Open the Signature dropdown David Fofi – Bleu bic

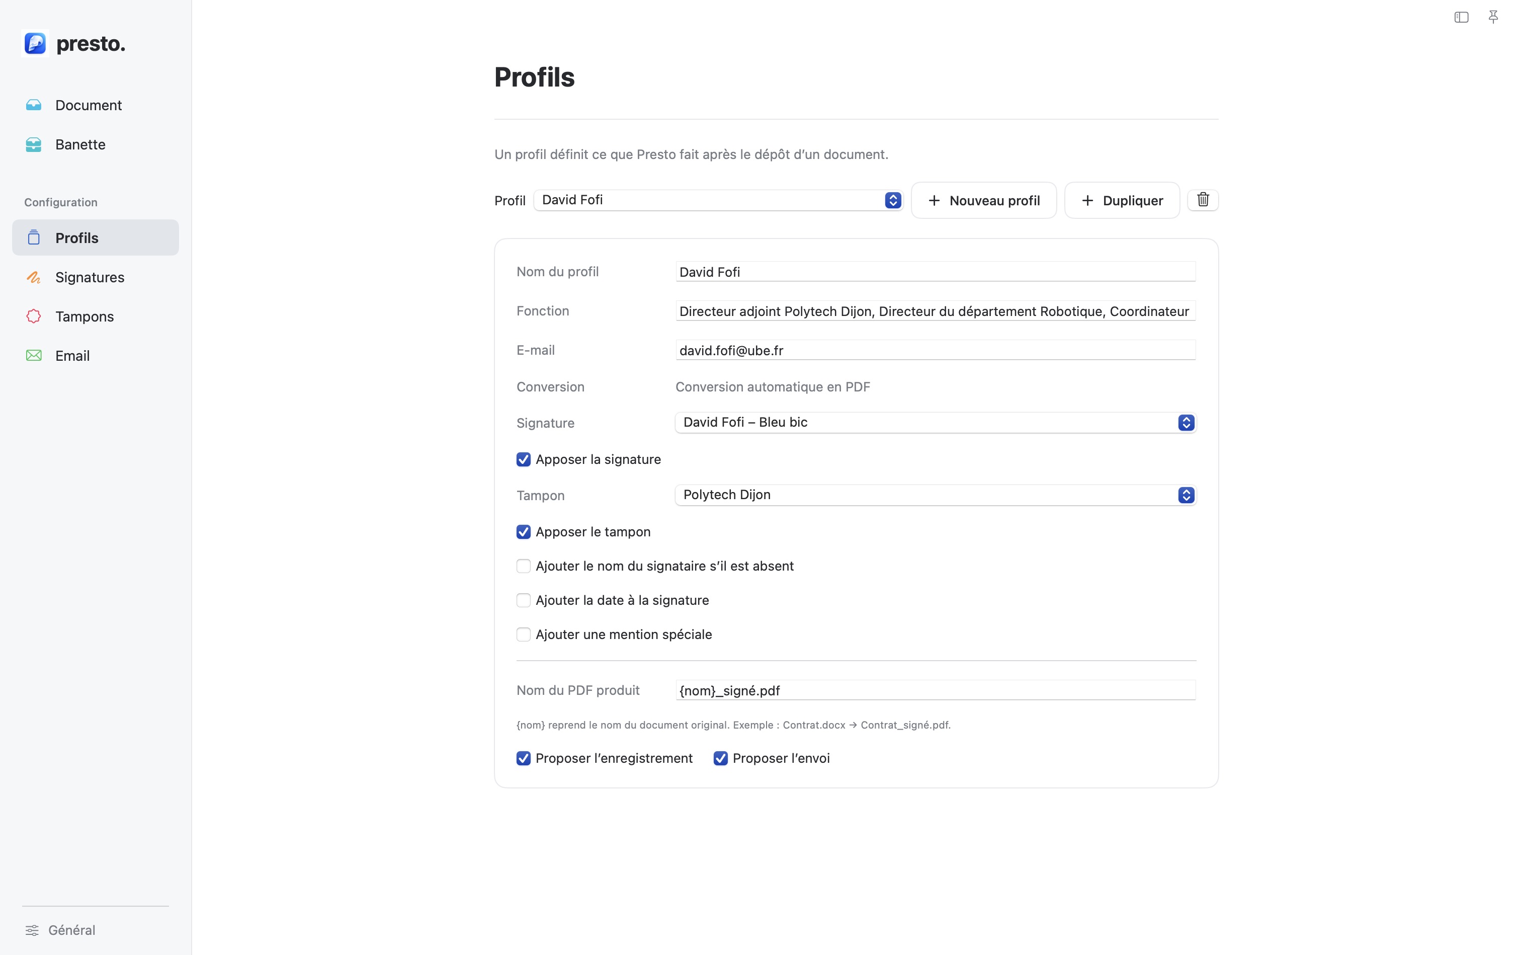pos(936,423)
